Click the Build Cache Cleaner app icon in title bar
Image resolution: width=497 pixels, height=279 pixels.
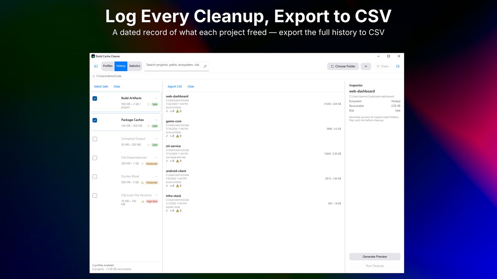click(x=93, y=56)
